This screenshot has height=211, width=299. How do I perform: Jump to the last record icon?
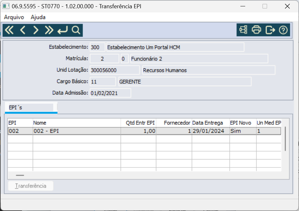49,30
